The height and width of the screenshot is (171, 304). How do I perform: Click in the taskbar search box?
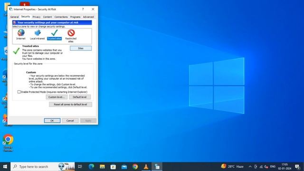point(43,167)
